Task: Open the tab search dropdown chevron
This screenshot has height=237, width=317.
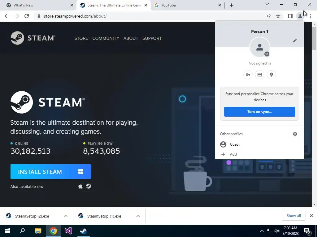Action: point(267,4)
